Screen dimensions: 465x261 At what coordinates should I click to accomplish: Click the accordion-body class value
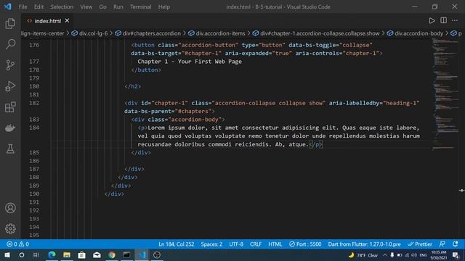pyautogui.click(x=195, y=120)
